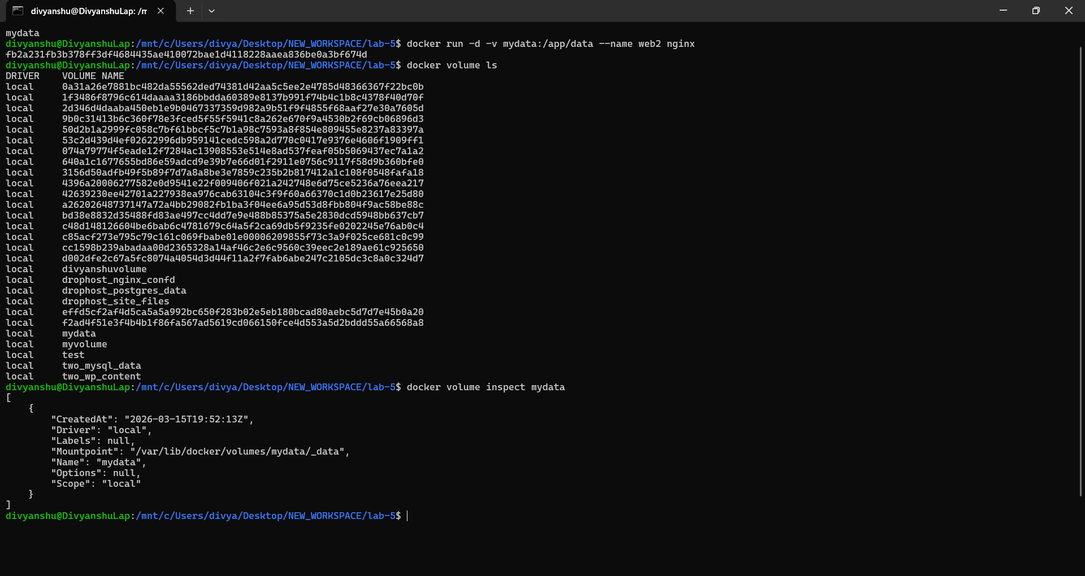
Task: Click the 'VOLUME NAME' column header
Action: click(x=93, y=76)
